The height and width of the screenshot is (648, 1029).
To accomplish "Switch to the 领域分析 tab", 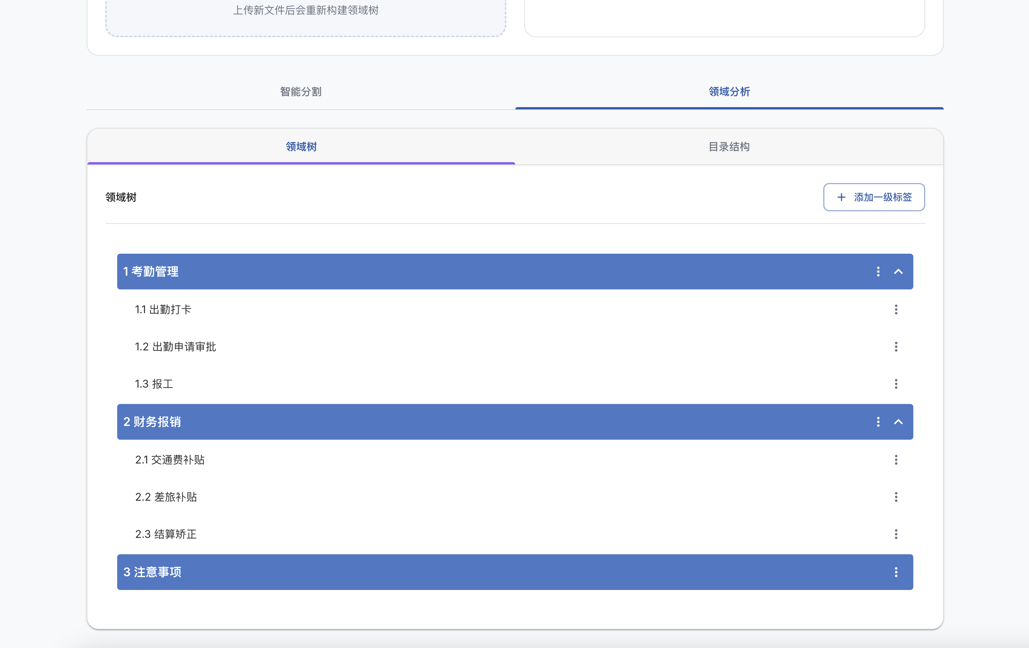I will pyautogui.click(x=729, y=92).
